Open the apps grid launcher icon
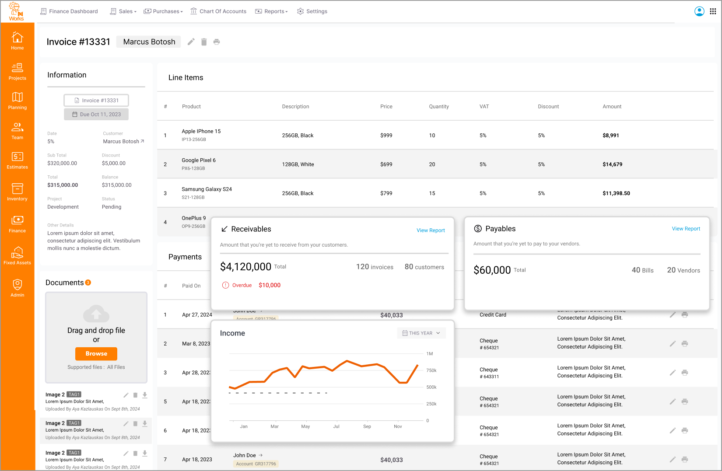Viewport: 722px width, 471px height. click(x=713, y=11)
